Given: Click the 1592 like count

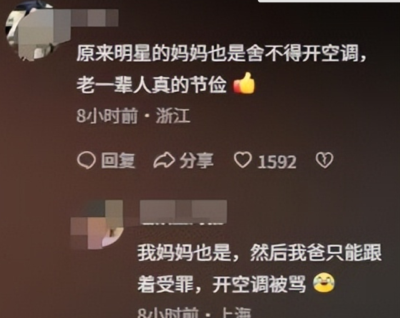Looking at the screenshot, I should 277,162.
